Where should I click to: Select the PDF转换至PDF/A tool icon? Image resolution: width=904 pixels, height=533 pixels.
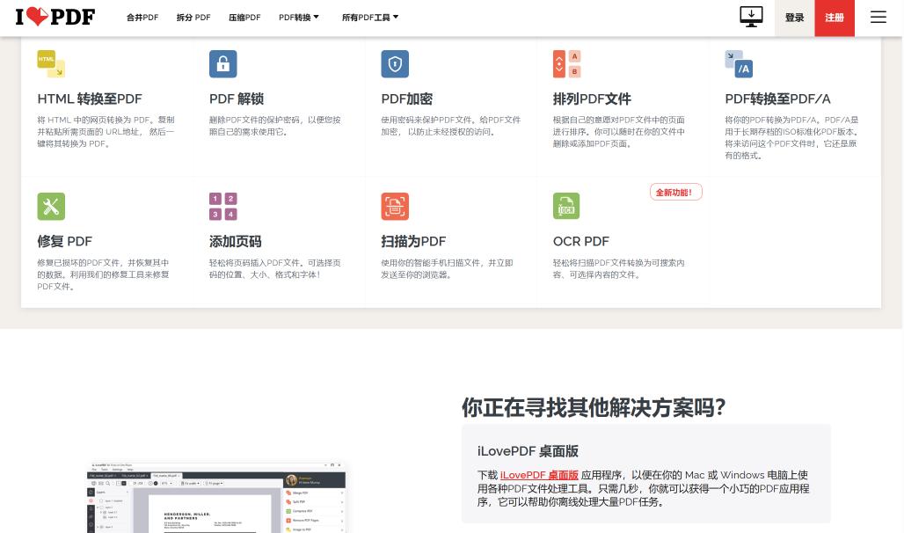click(738, 63)
